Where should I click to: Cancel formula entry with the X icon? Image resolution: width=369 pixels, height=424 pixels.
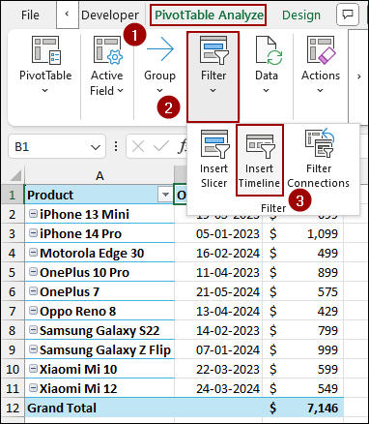(138, 147)
